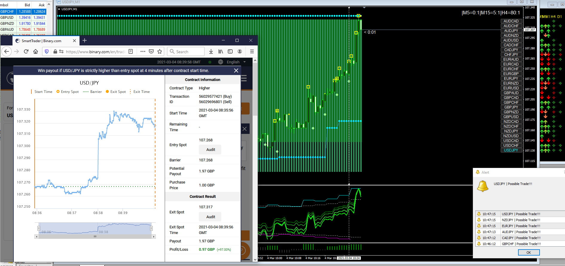This screenshot has height=266, width=565.
Task: Go forward in the Firefox browser
Action: click(16, 51)
